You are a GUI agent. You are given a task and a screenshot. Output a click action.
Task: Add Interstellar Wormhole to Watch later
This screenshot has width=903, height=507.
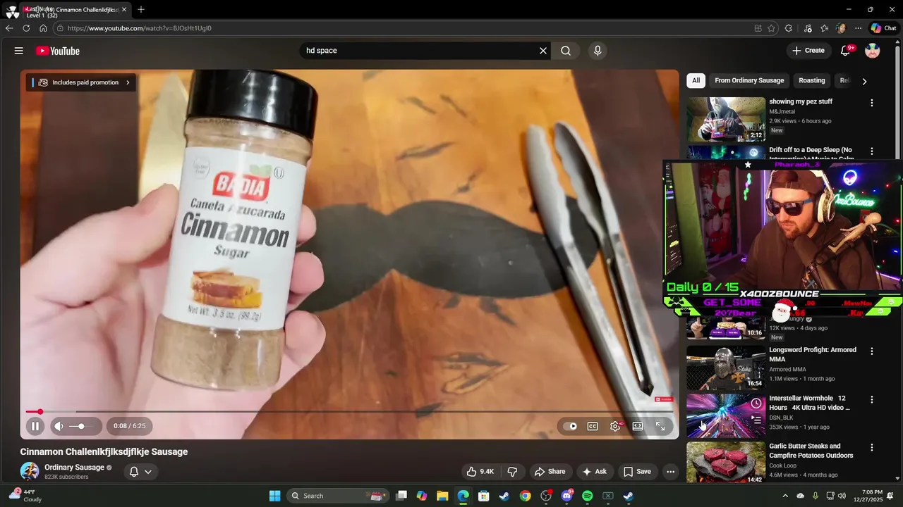pyautogui.click(x=756, y=403)
